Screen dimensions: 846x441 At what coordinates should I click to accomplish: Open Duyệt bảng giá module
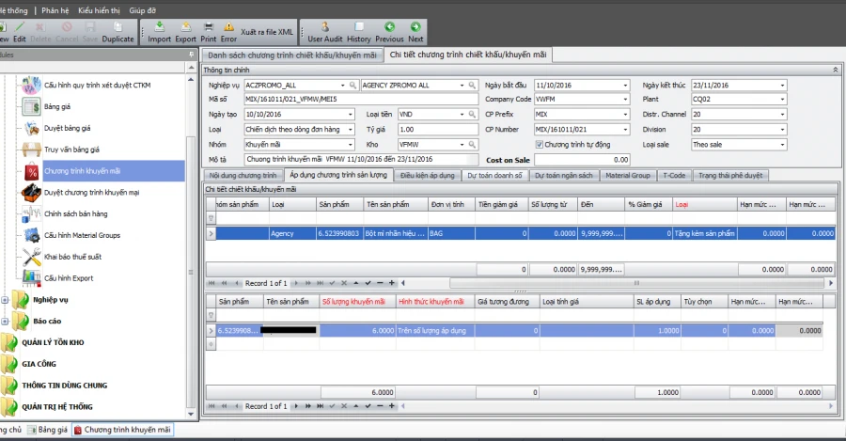click(x=67, y=129)
